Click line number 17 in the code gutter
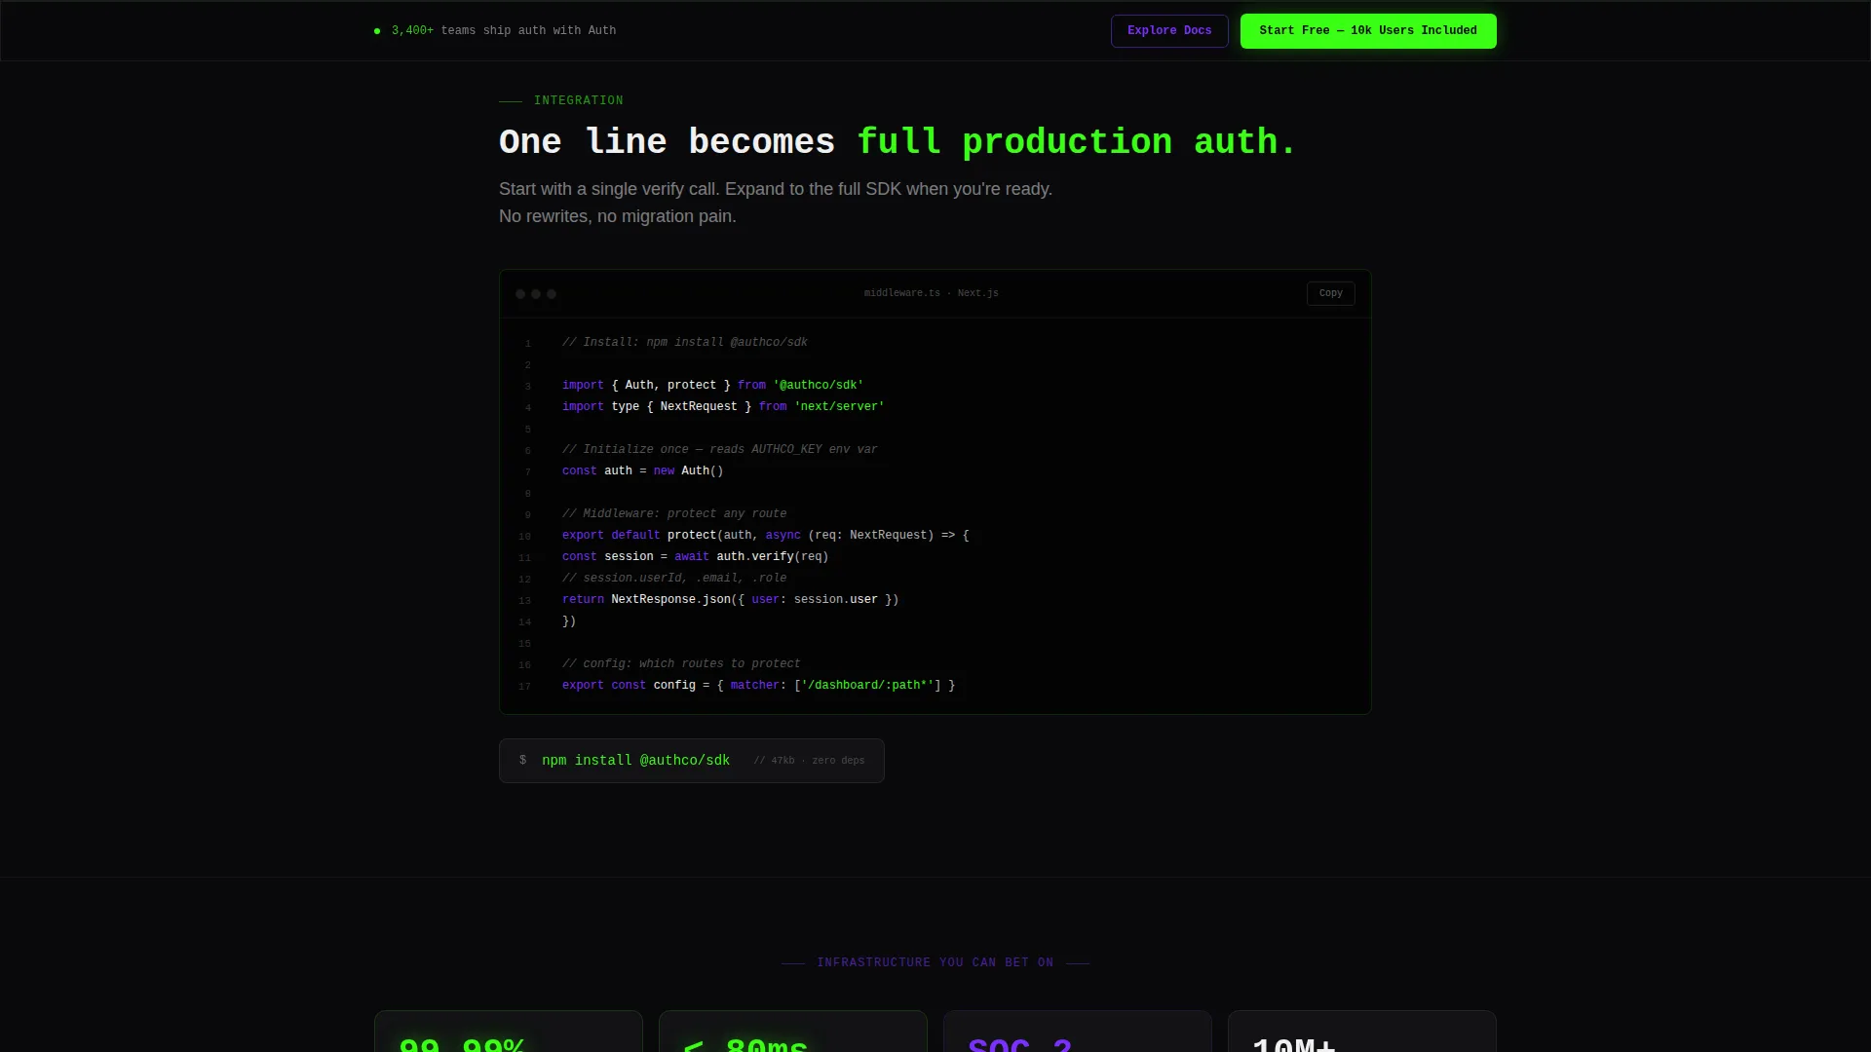 525,687
